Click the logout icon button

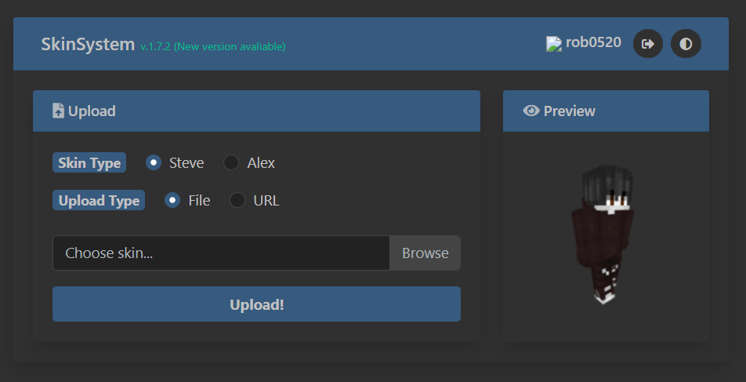(647, 44)
